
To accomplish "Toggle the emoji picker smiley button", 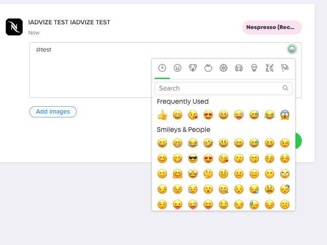I will coord(292,49).
